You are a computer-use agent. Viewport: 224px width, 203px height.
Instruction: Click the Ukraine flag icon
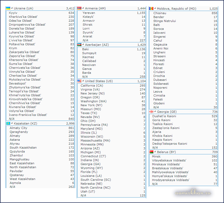point(8,8)
